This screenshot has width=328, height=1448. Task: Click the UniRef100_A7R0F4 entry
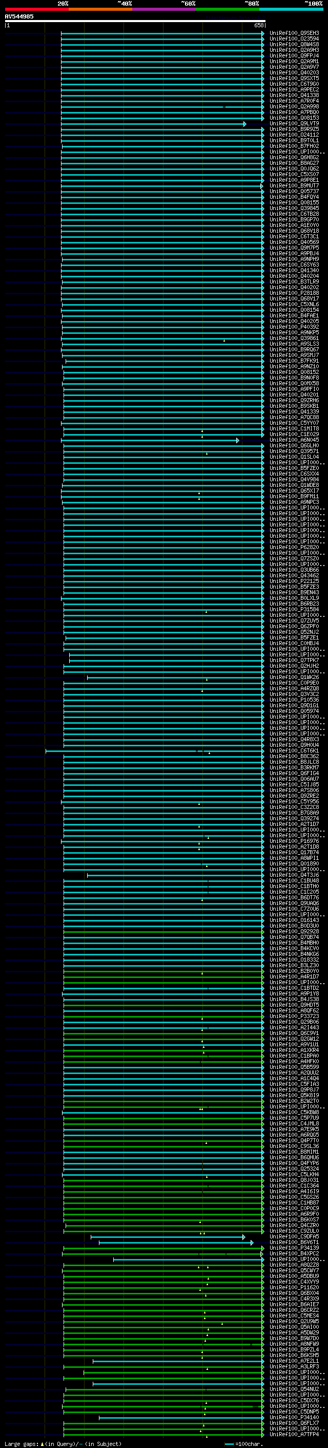click(294, 101)
